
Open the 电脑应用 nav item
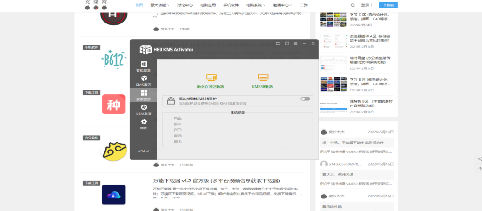(208, 5)
